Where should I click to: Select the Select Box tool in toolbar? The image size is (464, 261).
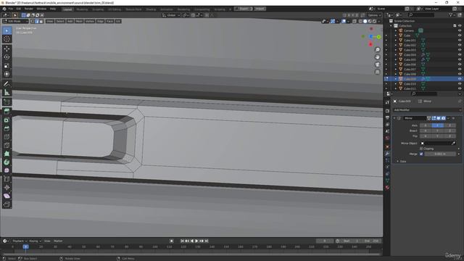[7, 30]
